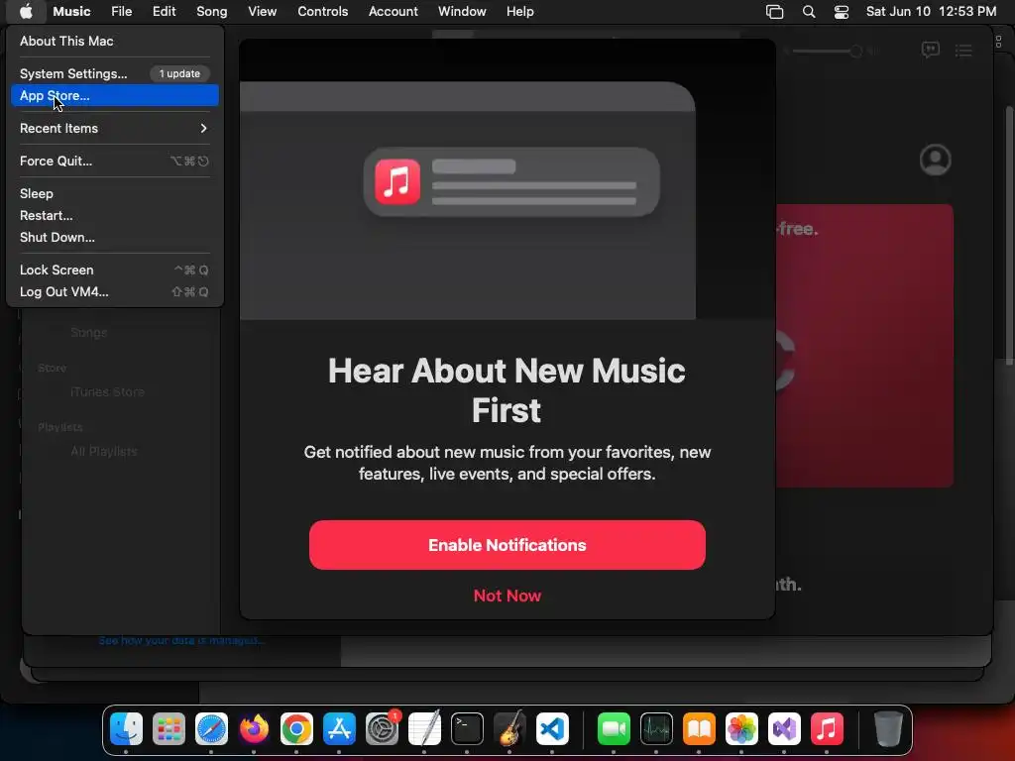Launch Firefox from the Dock
This screenshot has width=1015, height=761.
tap(254, 728)
